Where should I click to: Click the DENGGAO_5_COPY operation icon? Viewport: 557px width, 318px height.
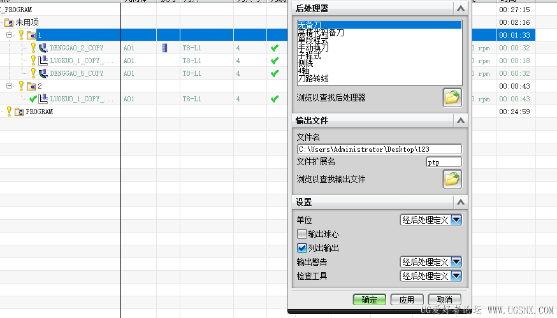pyautogui.click(x=43, y=73)
